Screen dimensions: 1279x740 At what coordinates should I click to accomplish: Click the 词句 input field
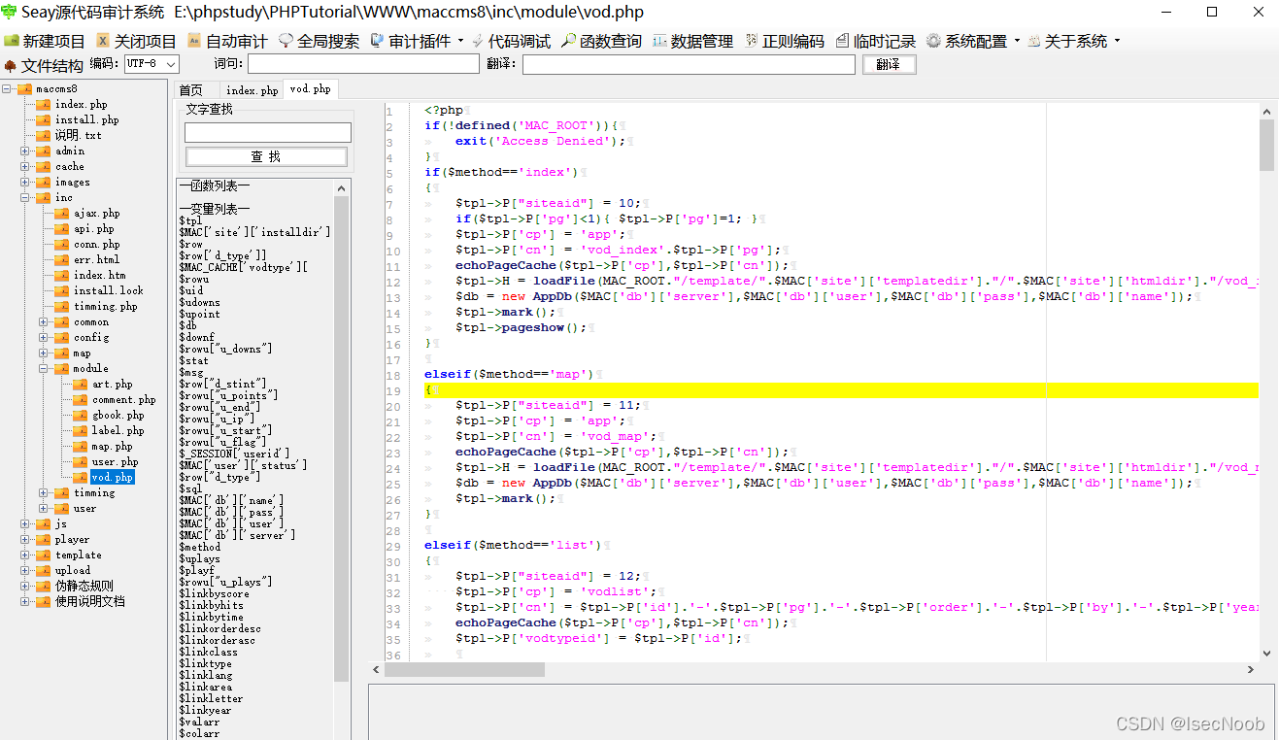363,64
